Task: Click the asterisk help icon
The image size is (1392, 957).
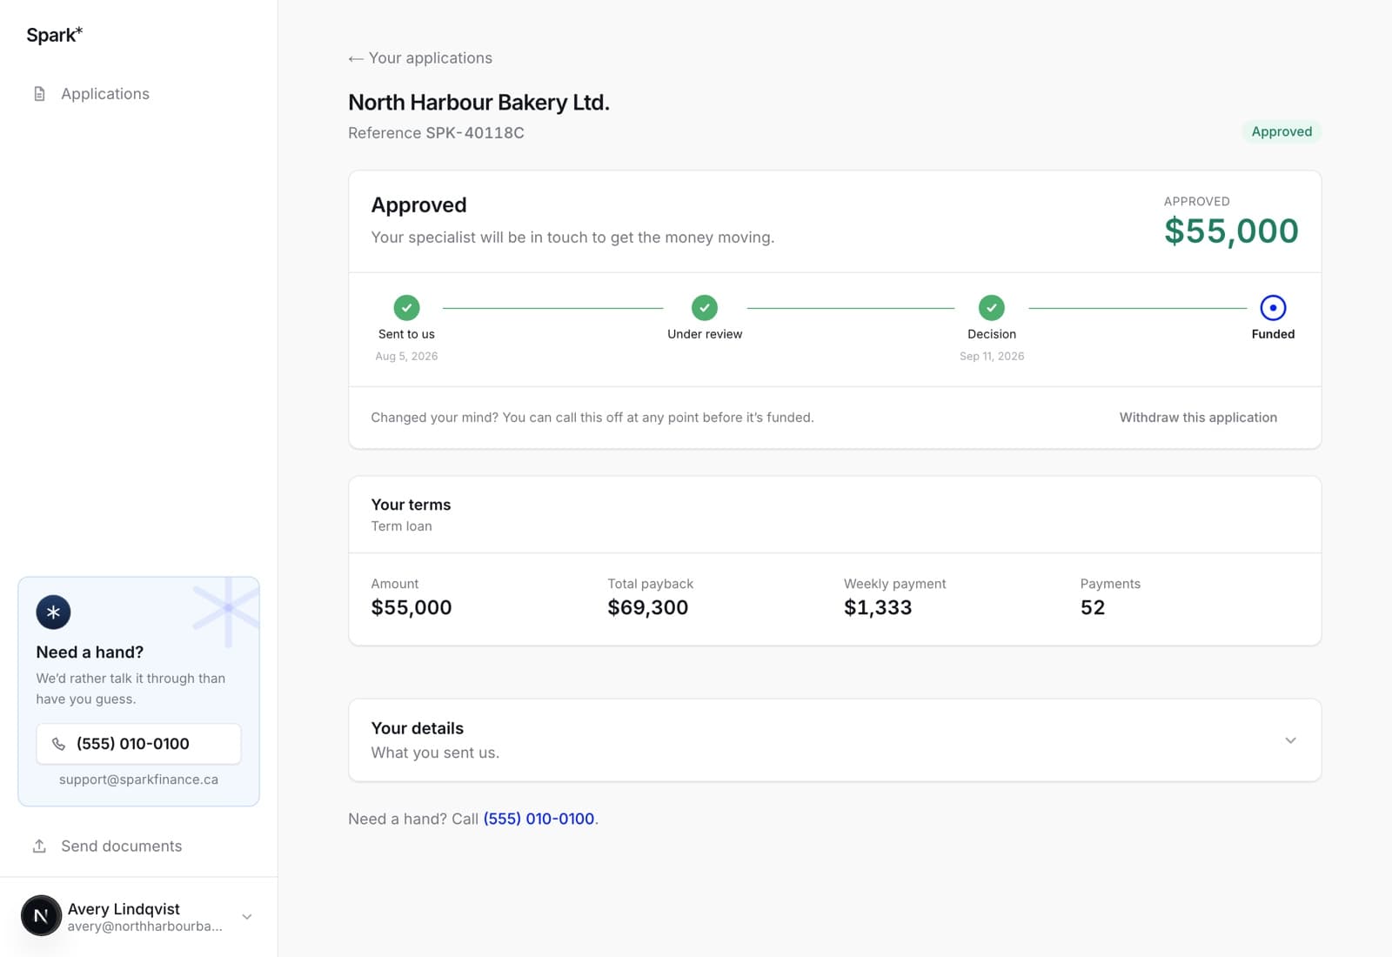Action: (53, 612)
